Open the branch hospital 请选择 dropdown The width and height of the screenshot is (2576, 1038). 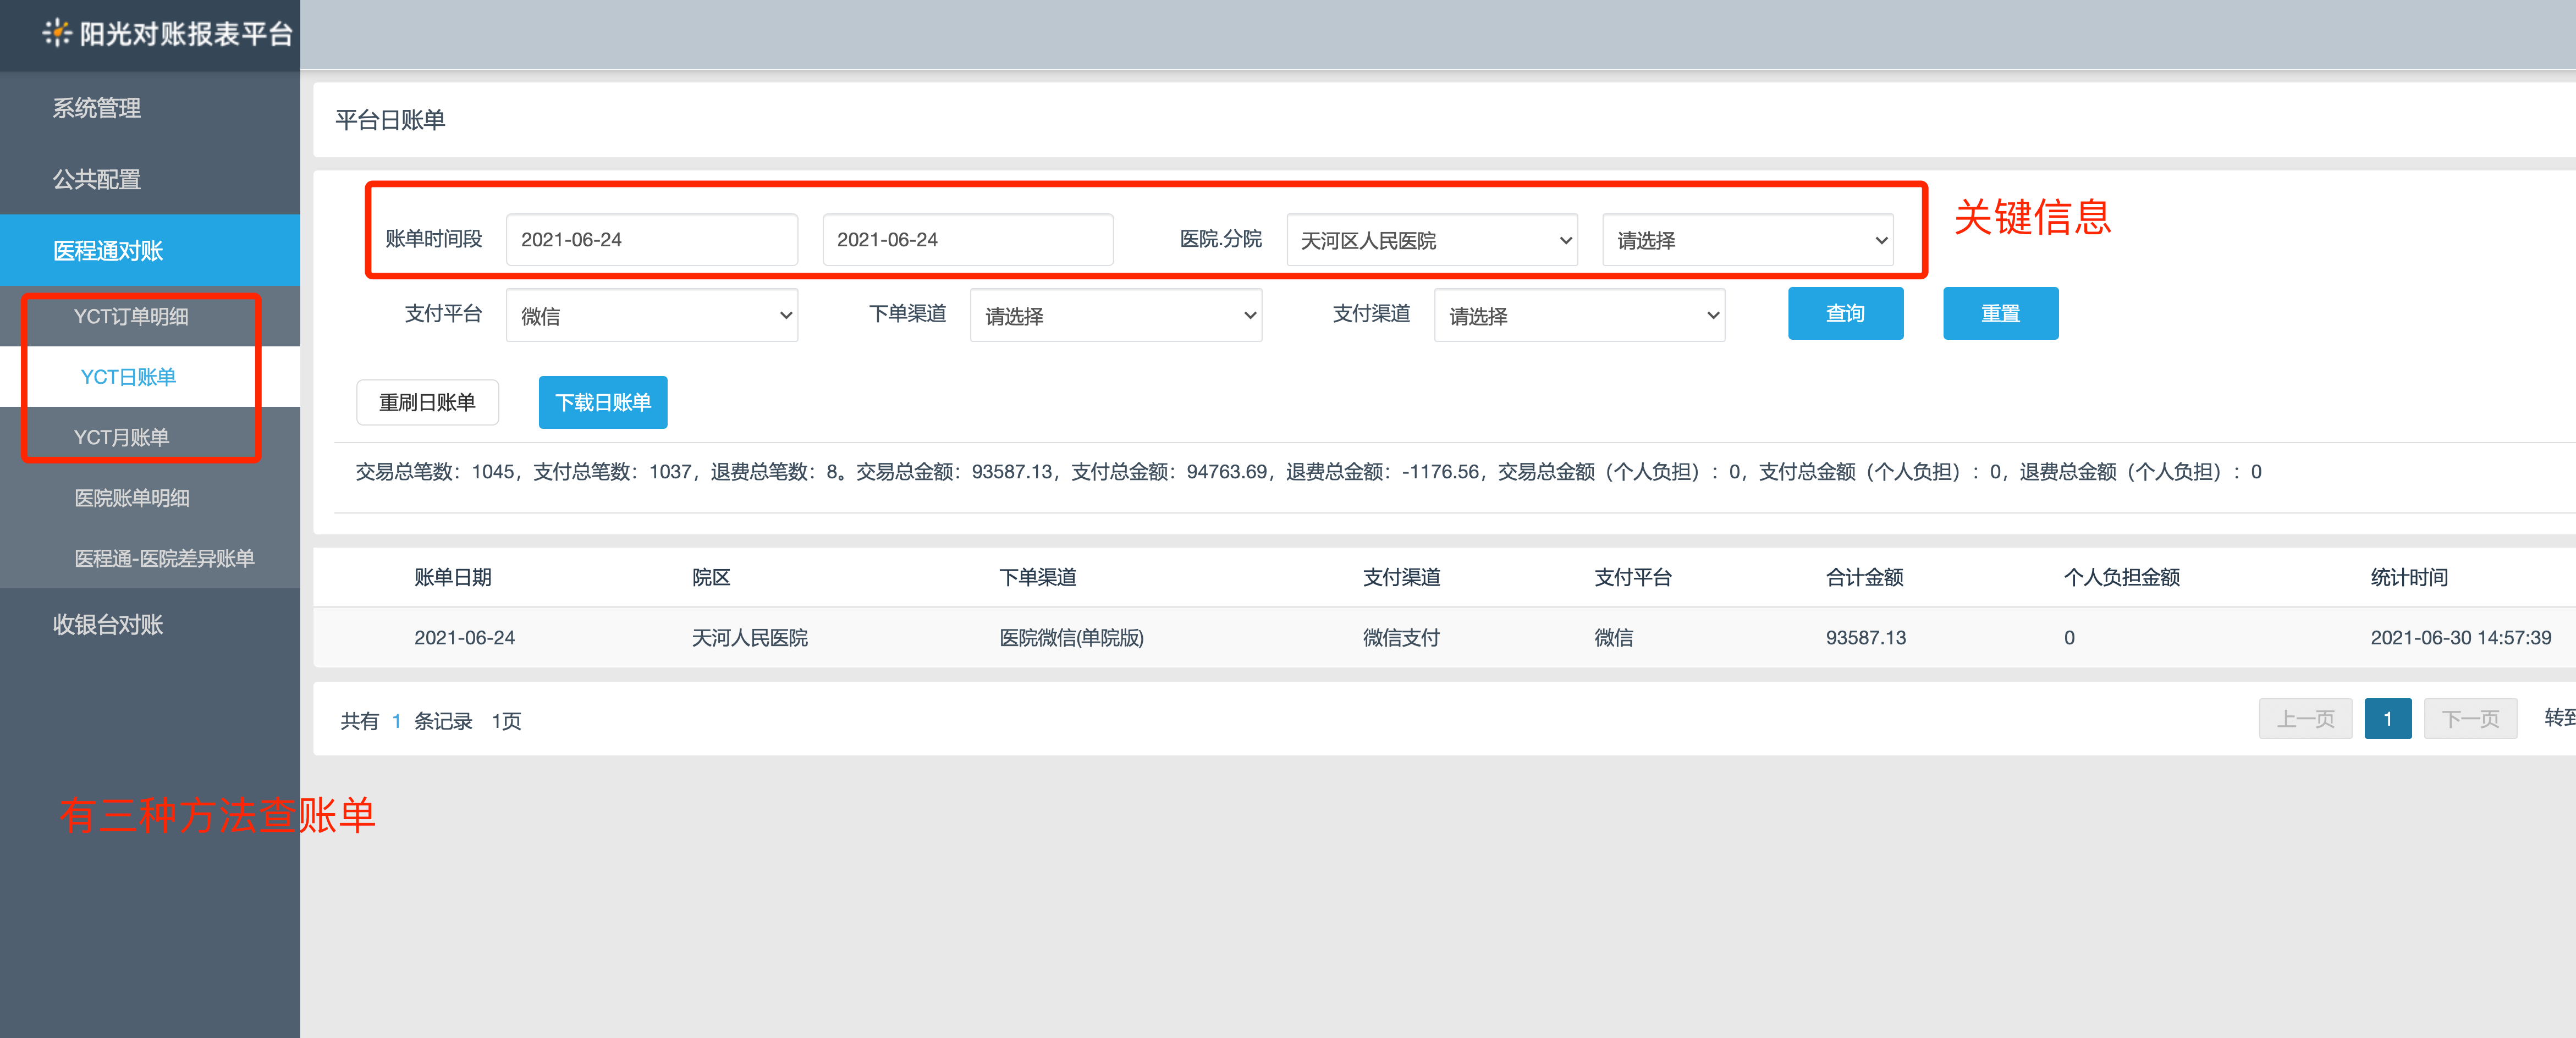pyautogui.click(x=1747, y=240)
